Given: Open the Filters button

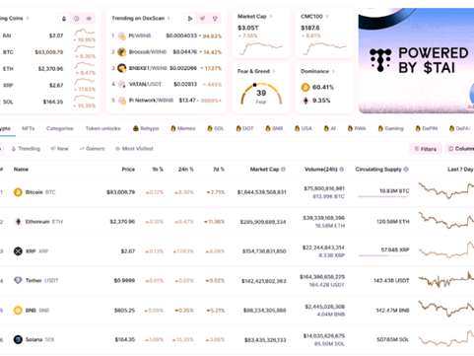Looking at the screenshot, I should coord(426,149).
